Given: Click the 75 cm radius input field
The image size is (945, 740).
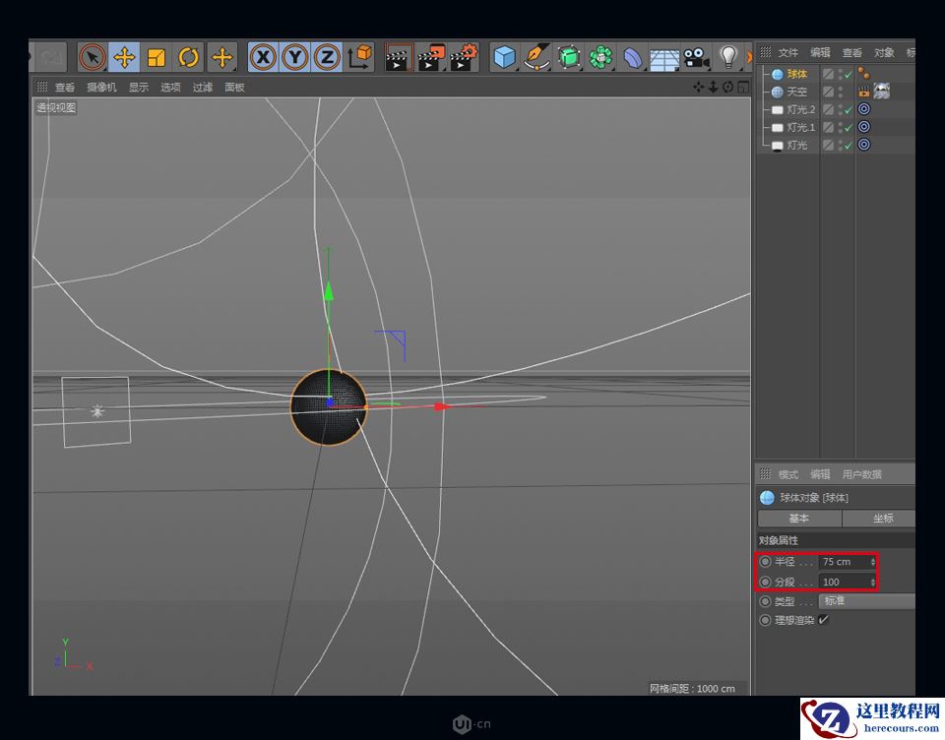Looking at the screenshot, I should (x=845, y=562).
